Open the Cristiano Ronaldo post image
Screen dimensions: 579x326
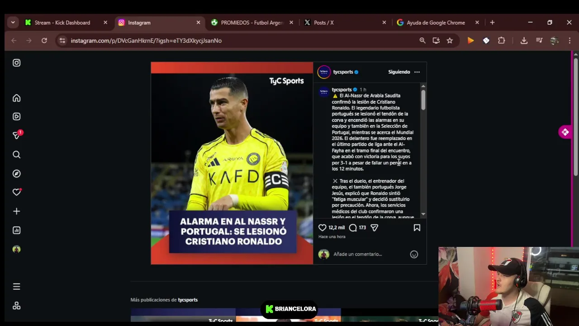tap(232, 163)
